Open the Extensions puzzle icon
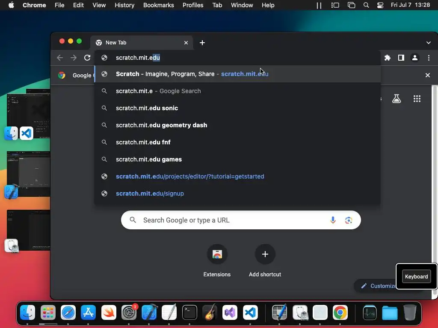 pos(388,58)
